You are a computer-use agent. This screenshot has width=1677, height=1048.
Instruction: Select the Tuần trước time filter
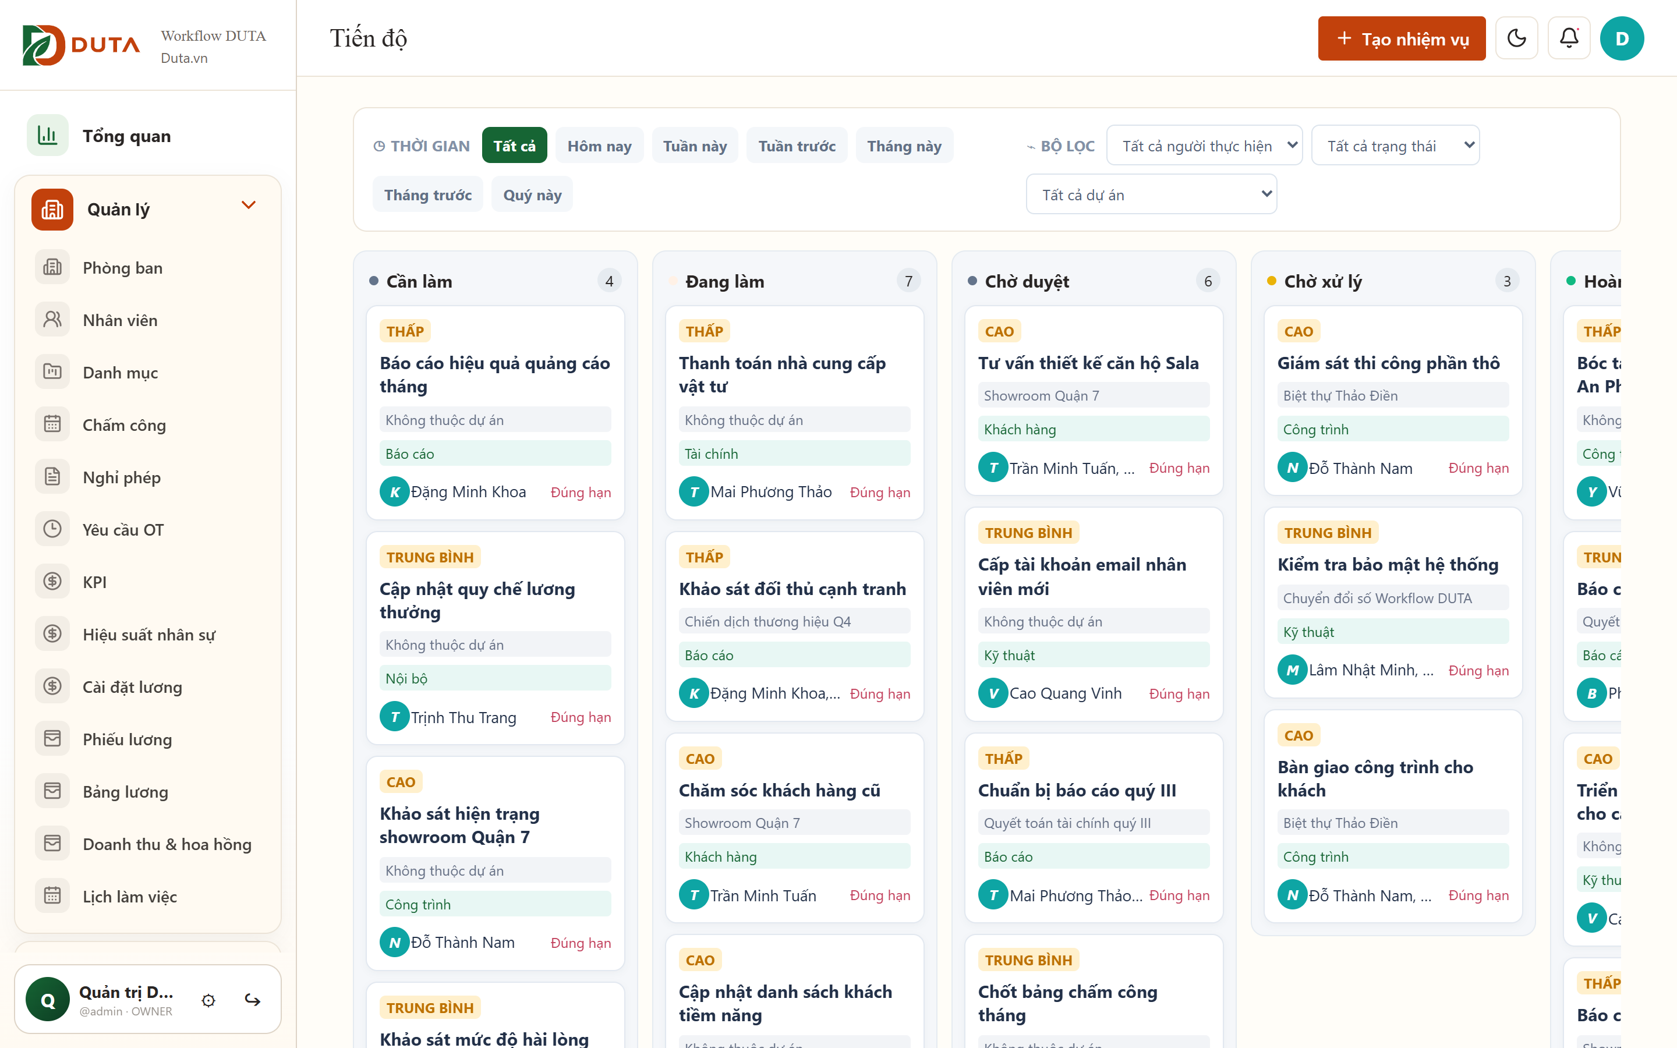(x=797, y=146)
